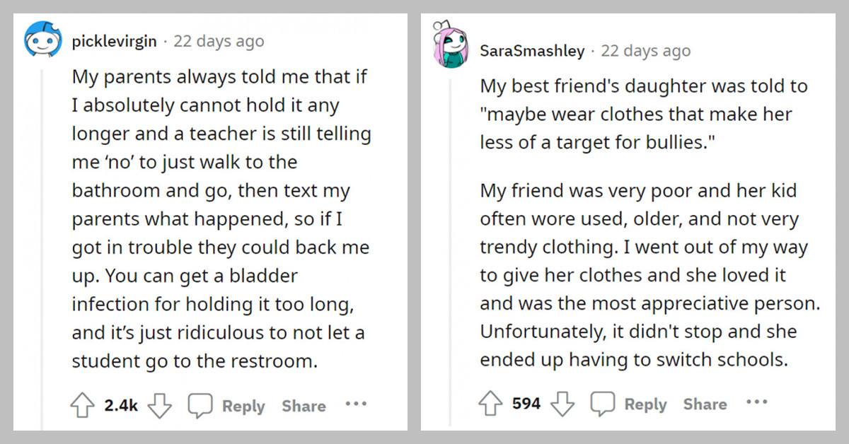Open more options on SaraSmashley's comment

pyautogui.click(x=756, y=402)
